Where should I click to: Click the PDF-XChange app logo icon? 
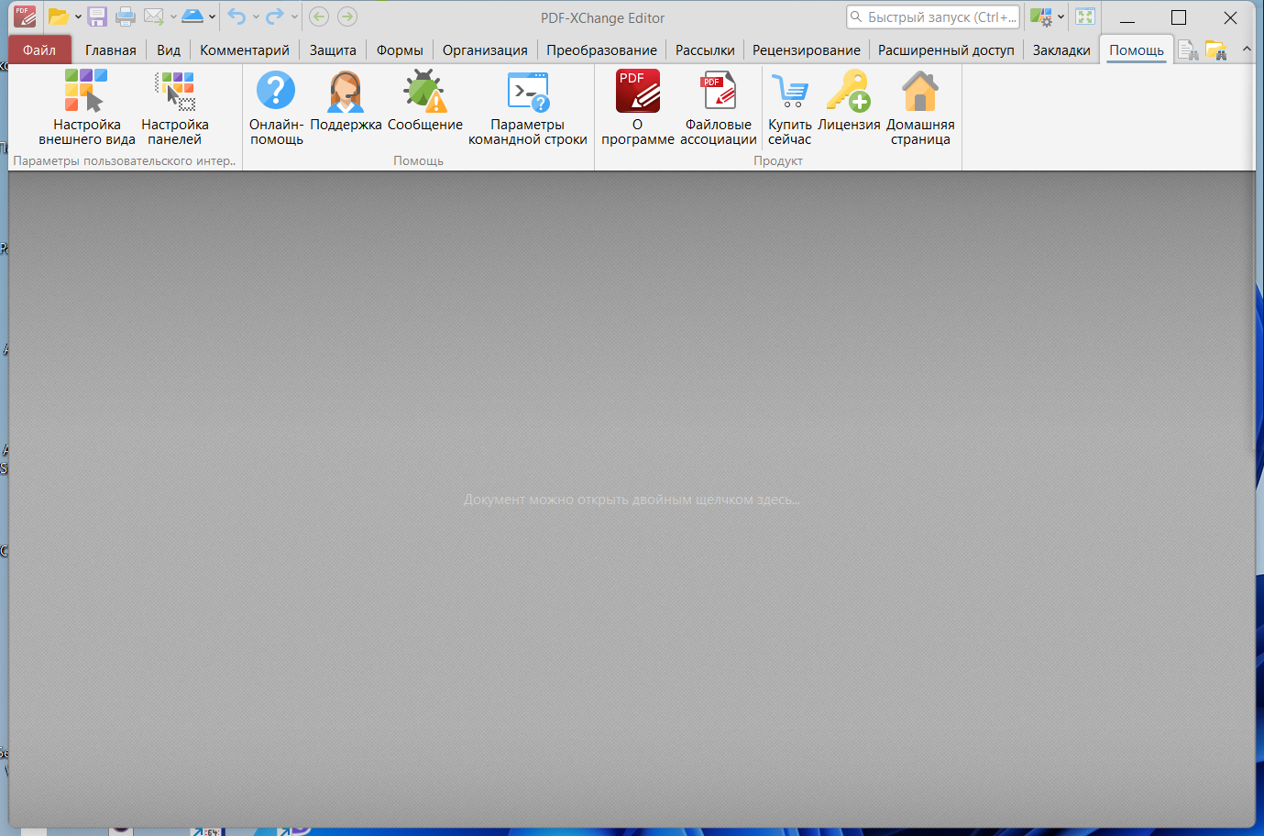25,16
